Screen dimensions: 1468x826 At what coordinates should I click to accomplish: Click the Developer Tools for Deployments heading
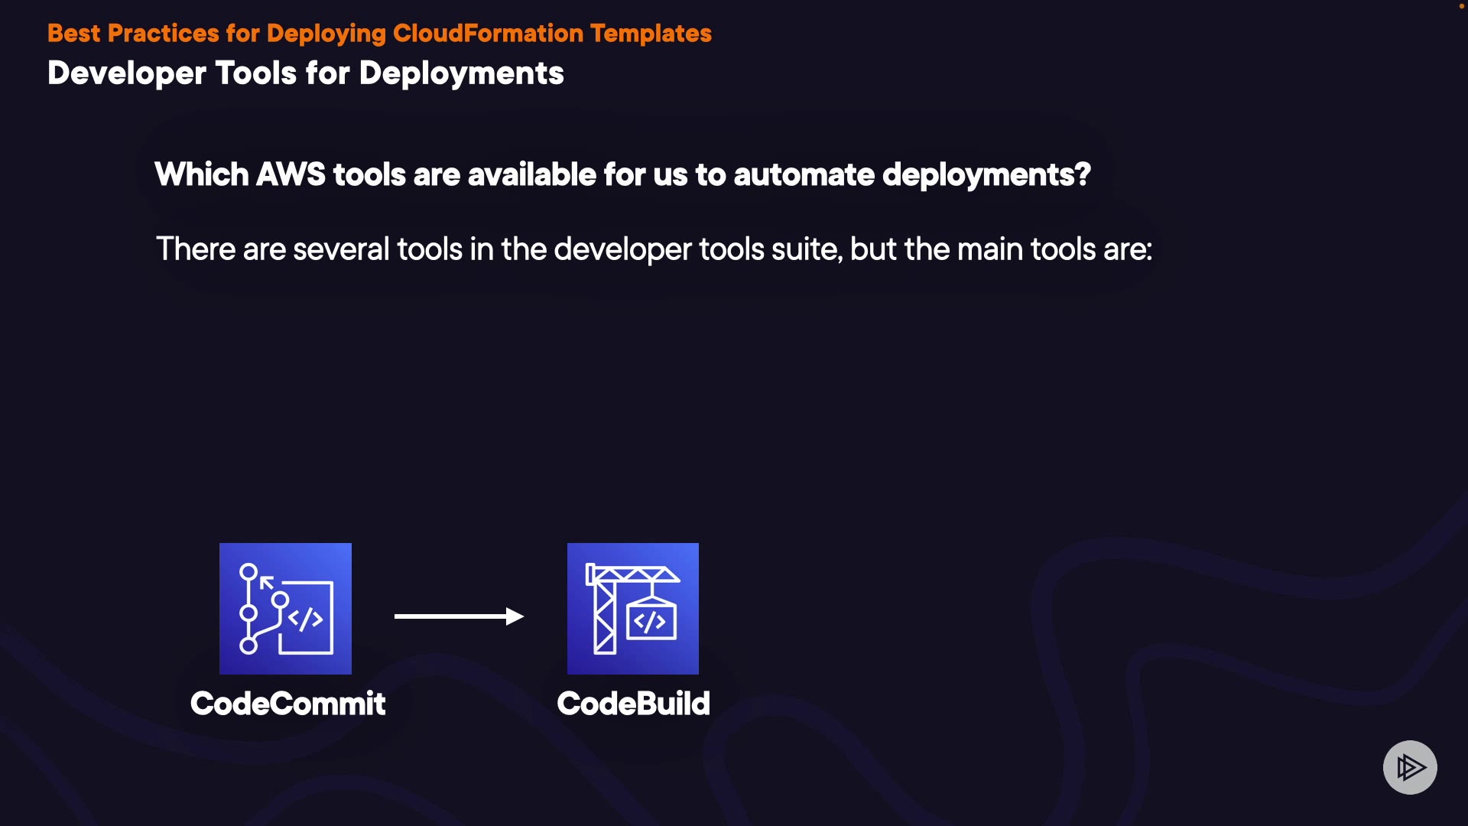[305, 73]
